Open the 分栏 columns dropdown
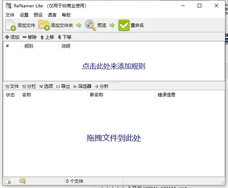The image size is (228, 188). (x=29, y=86)
